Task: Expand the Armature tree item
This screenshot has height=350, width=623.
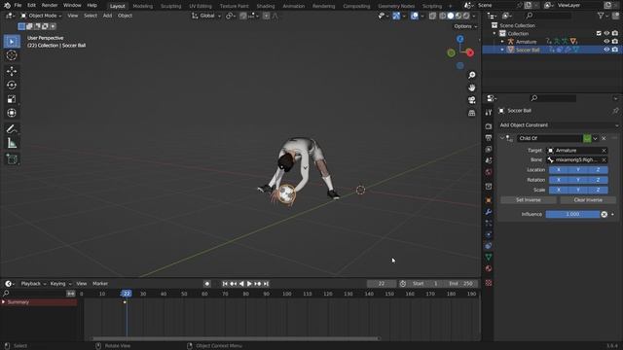Action: tap(502, 41)
